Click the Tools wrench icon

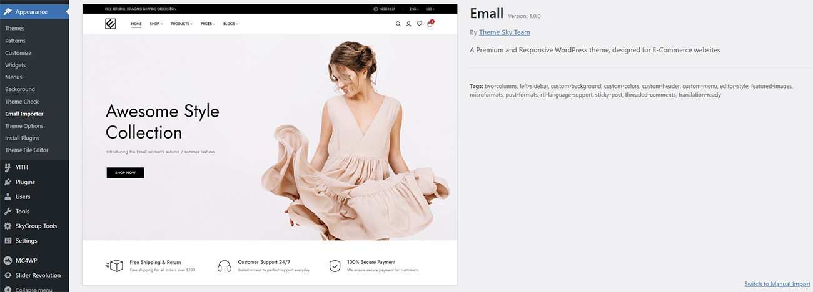(8, 212)
